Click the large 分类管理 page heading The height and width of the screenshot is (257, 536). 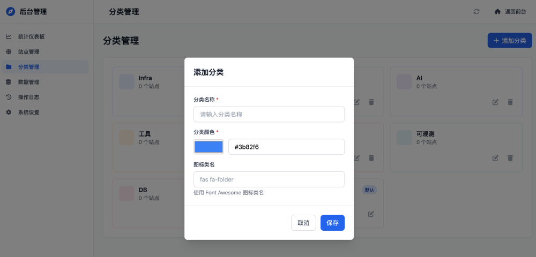pos(121,41)
